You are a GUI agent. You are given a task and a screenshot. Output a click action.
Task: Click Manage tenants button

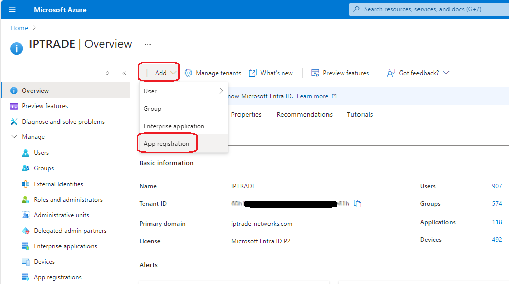point(213,73)
